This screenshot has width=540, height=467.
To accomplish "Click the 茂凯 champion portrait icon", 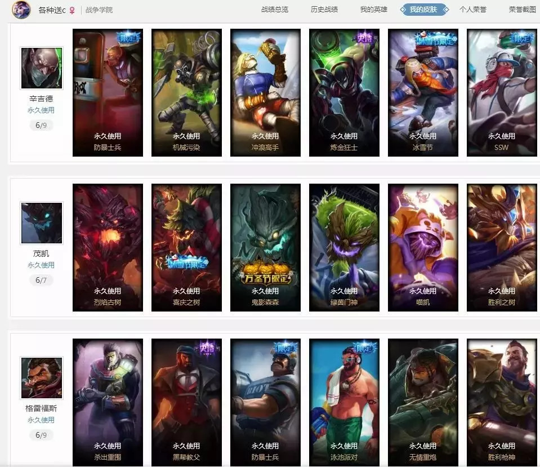I will coord(42,223).
